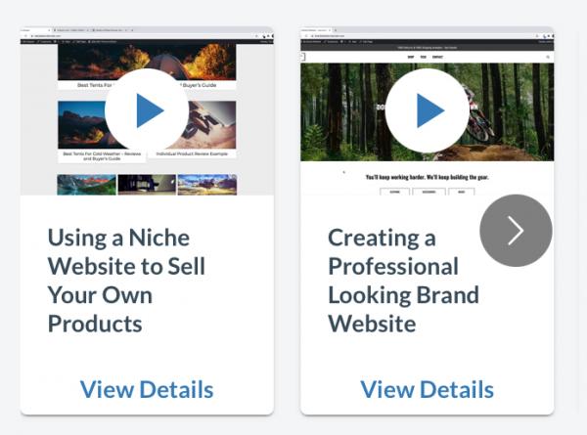Click the "Using a Niche Website" card title

pos(126,281)
